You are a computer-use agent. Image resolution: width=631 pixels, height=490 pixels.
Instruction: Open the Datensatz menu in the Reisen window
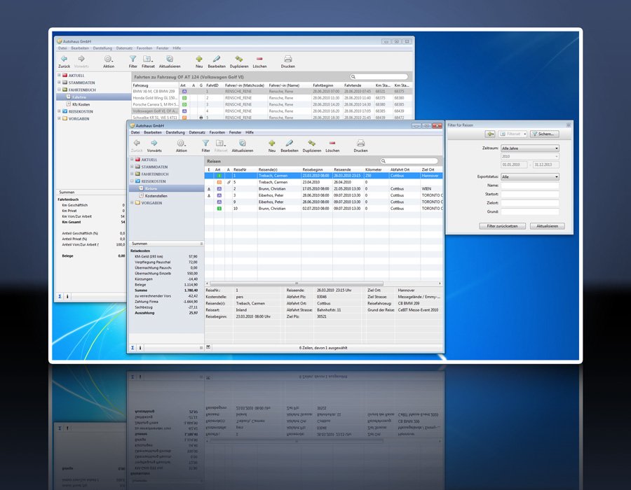(x=197, y=132)
